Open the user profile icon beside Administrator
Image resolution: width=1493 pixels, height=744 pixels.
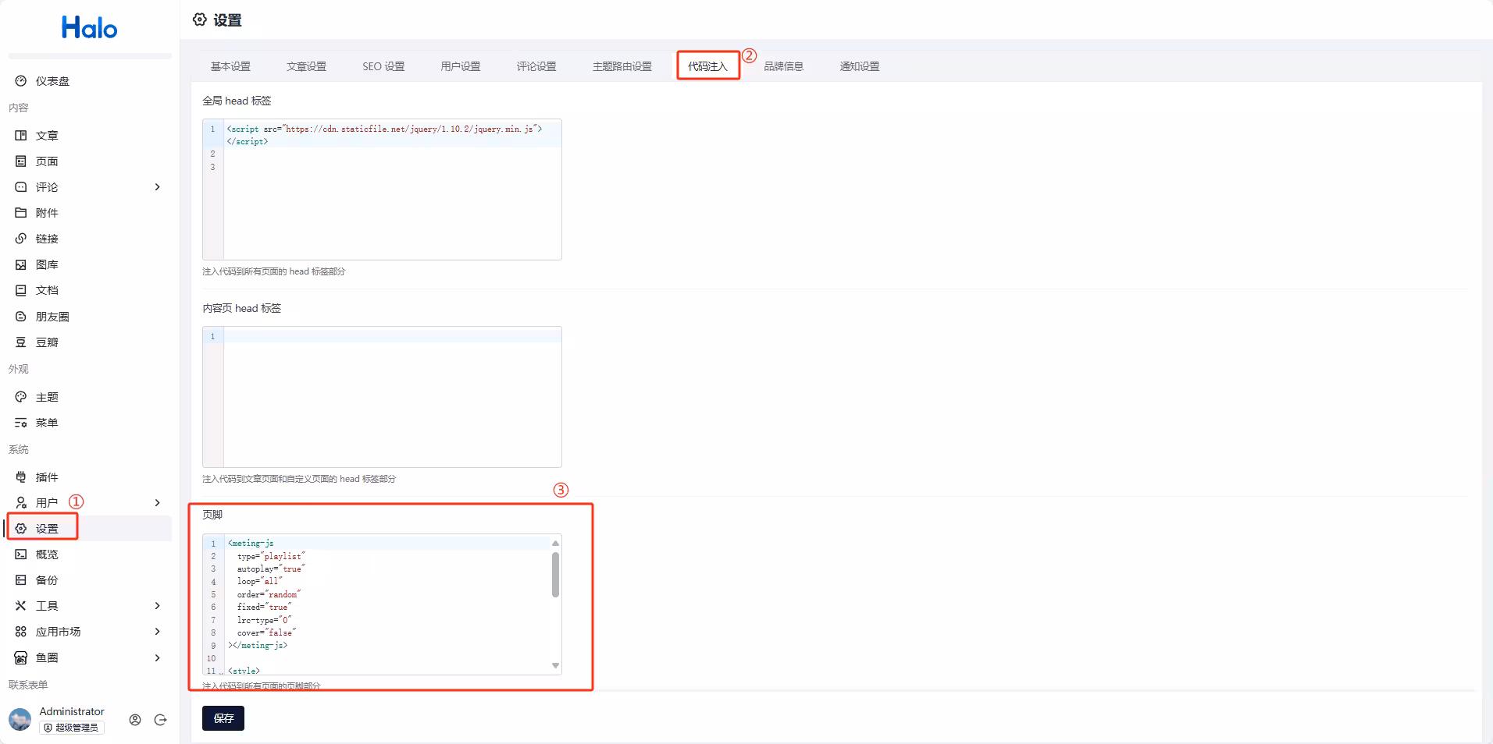pyautogui.click(x=135, y=720)
